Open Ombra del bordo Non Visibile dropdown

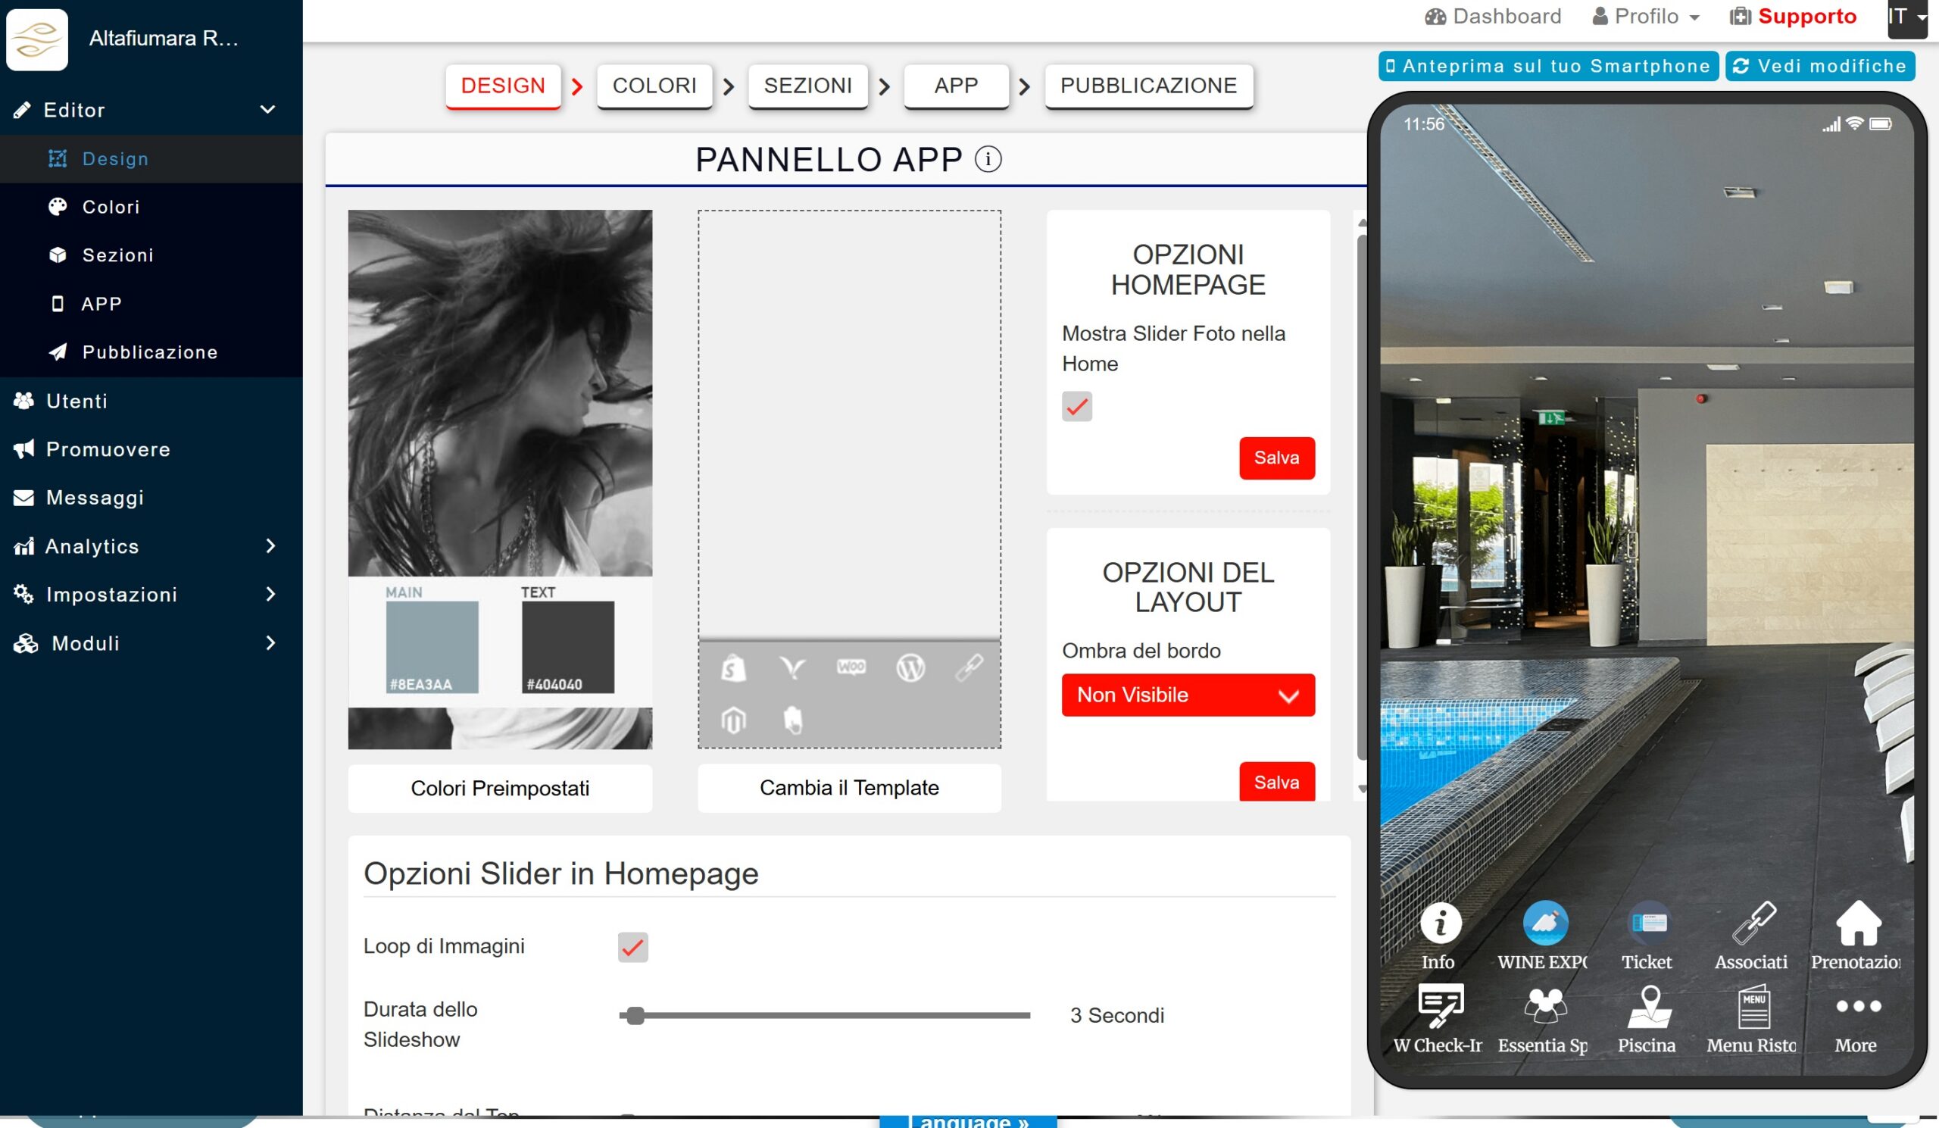[1187, 695]
